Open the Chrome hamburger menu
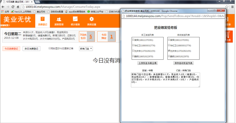 233,7
